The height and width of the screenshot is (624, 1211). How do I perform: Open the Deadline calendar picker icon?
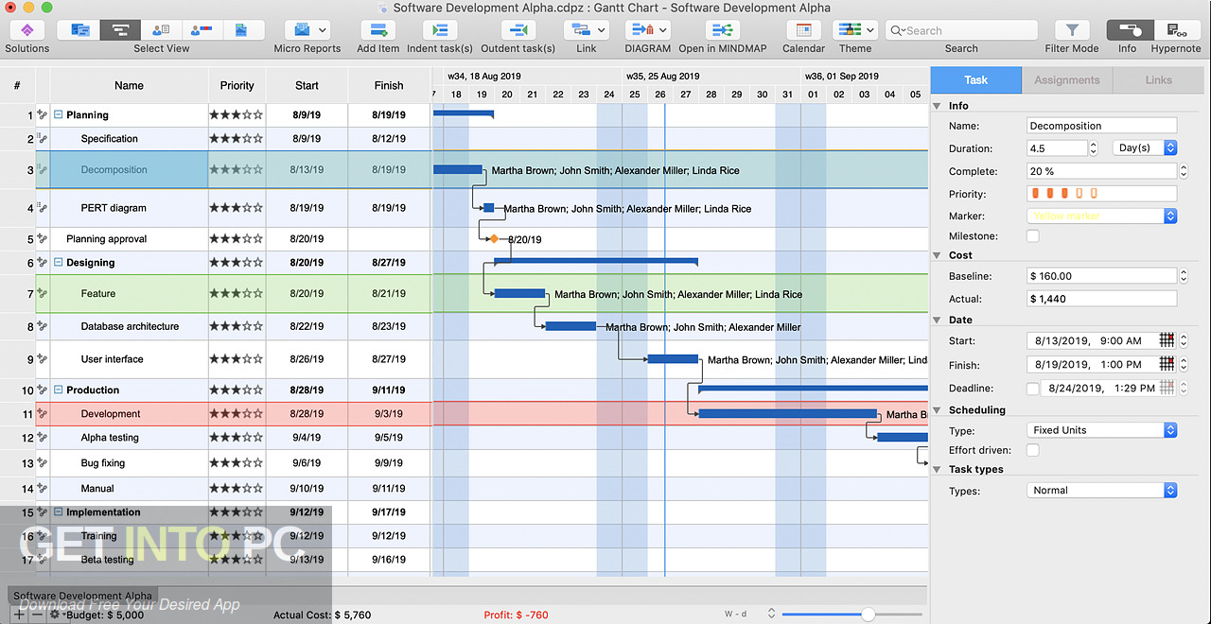tap(1167, 388)
